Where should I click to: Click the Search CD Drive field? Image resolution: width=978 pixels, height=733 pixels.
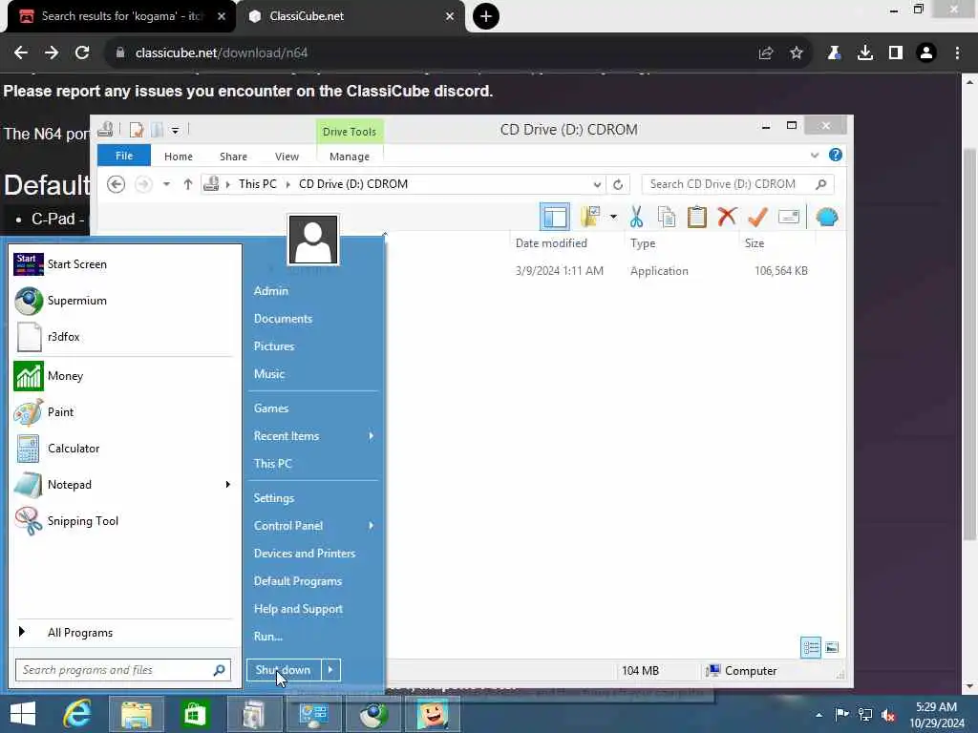(736, 184)
